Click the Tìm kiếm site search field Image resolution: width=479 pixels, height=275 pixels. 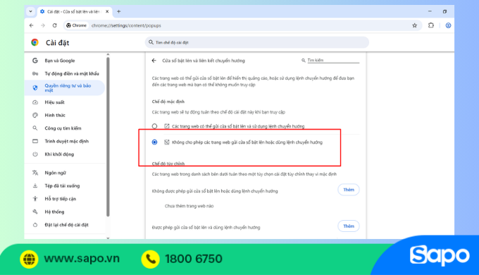(333, 60)
